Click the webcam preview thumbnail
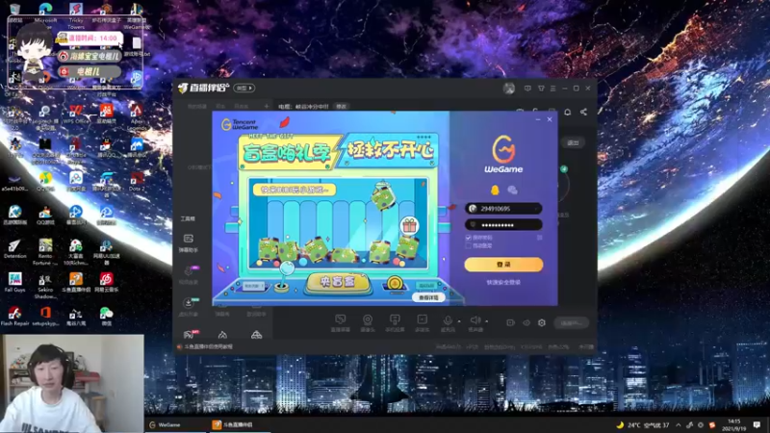The width and height of the screenshot is (770, 433). [72, 383]
